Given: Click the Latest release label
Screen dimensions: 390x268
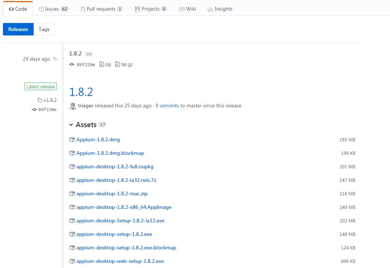Looking at the screenshot, I should [x=41, y=87].
